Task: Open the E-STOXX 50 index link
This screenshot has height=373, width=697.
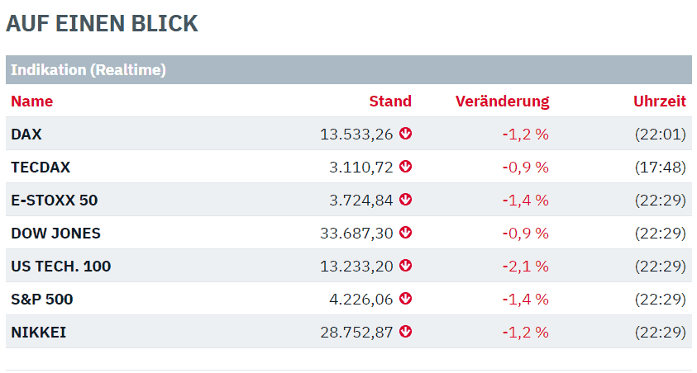Action: coord(55,200)
